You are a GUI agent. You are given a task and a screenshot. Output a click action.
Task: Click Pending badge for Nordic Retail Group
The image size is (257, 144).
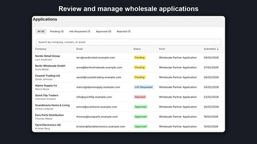(x=140, y=58)
